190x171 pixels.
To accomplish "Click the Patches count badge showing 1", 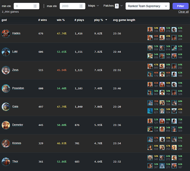I will [x=117, y=6].
